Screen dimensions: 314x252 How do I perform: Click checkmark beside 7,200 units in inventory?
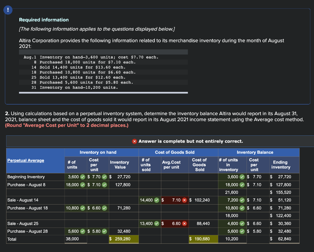pos(242,200)
